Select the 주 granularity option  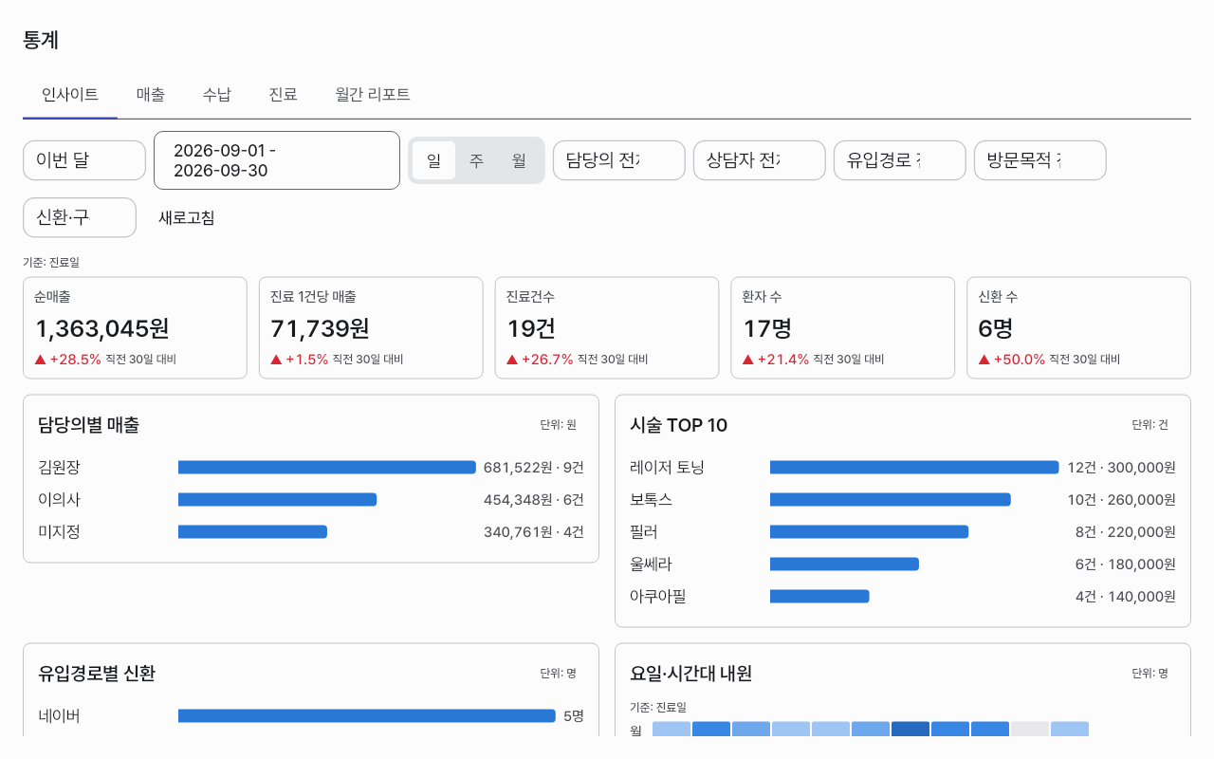[x=476, y=160]
